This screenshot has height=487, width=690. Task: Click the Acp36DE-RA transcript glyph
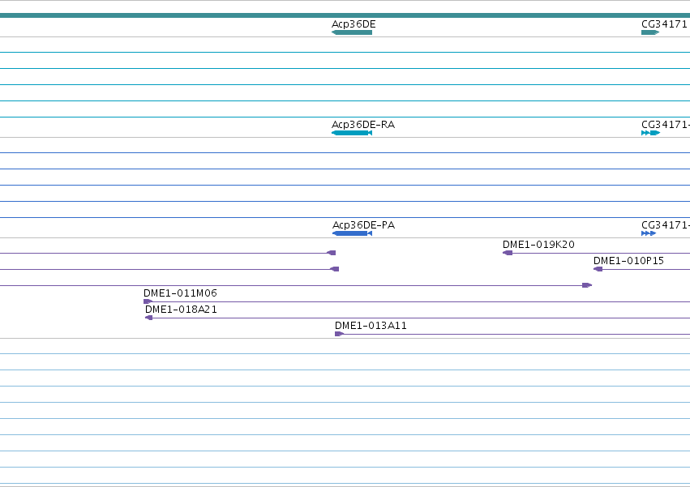pos(352,133)
